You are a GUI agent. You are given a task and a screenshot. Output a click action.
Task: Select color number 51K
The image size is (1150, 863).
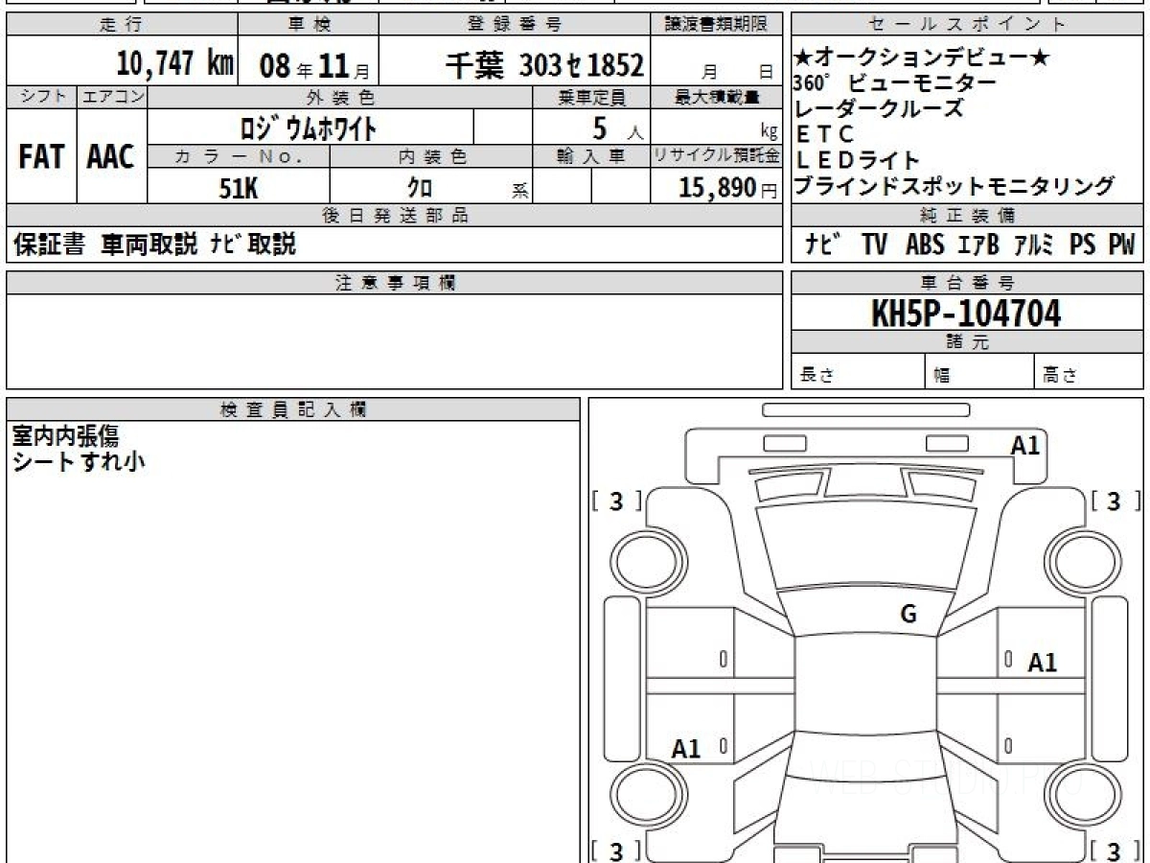click(x=239, y=188)
